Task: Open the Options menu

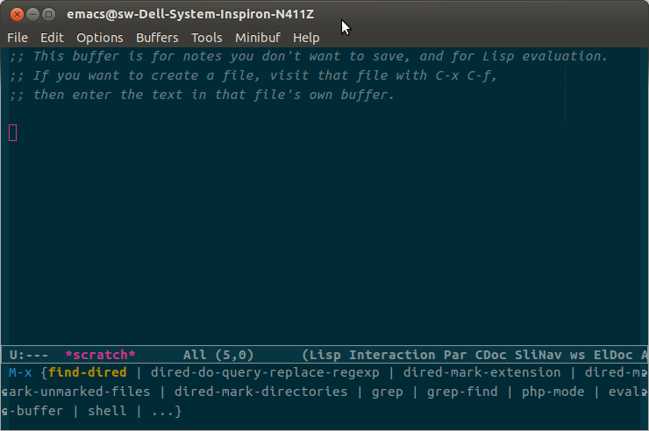Action: [100, 38]
